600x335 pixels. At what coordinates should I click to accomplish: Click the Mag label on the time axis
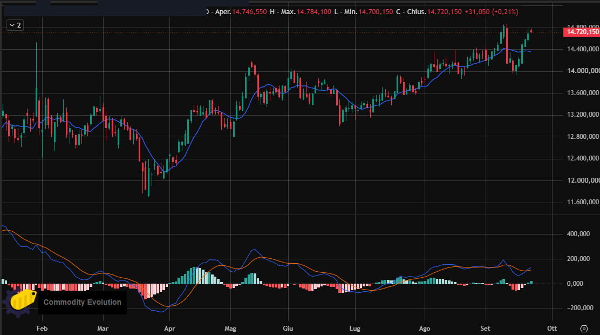tap(230, 329)
